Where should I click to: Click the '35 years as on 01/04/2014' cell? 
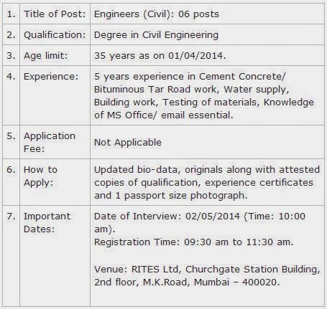click(x=207, y=55)
